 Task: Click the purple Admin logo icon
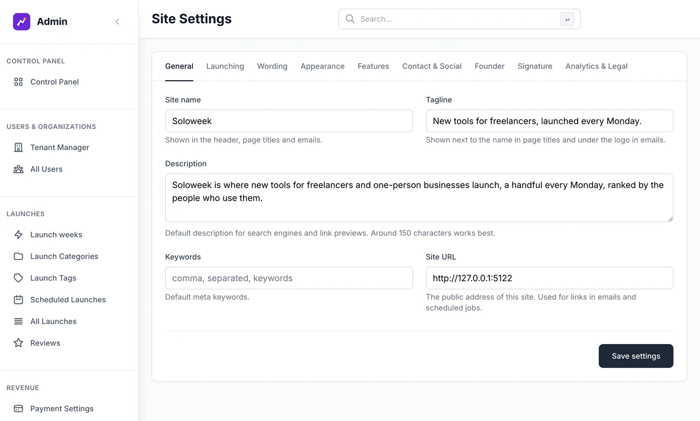click(x=22, y=22)
